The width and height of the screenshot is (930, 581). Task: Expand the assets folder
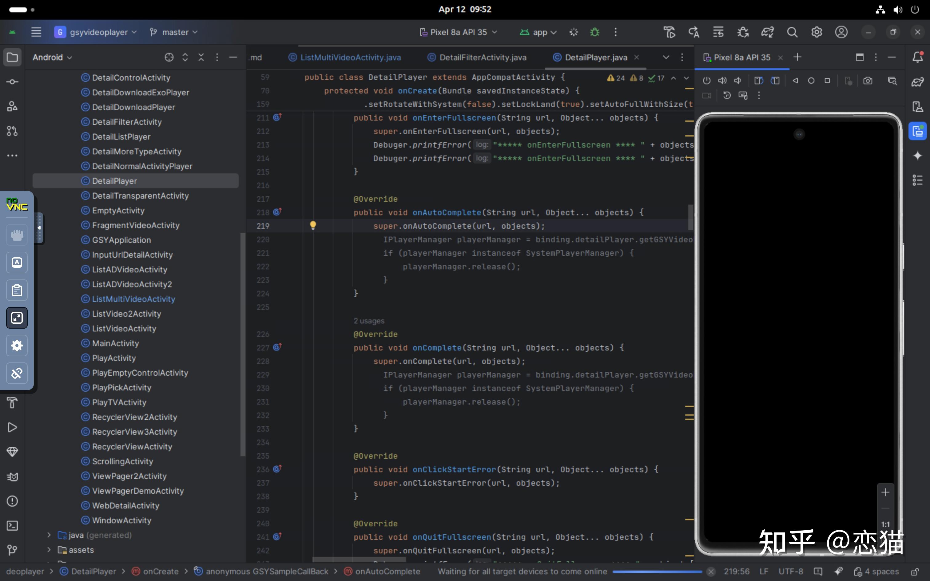click(49, 550)
